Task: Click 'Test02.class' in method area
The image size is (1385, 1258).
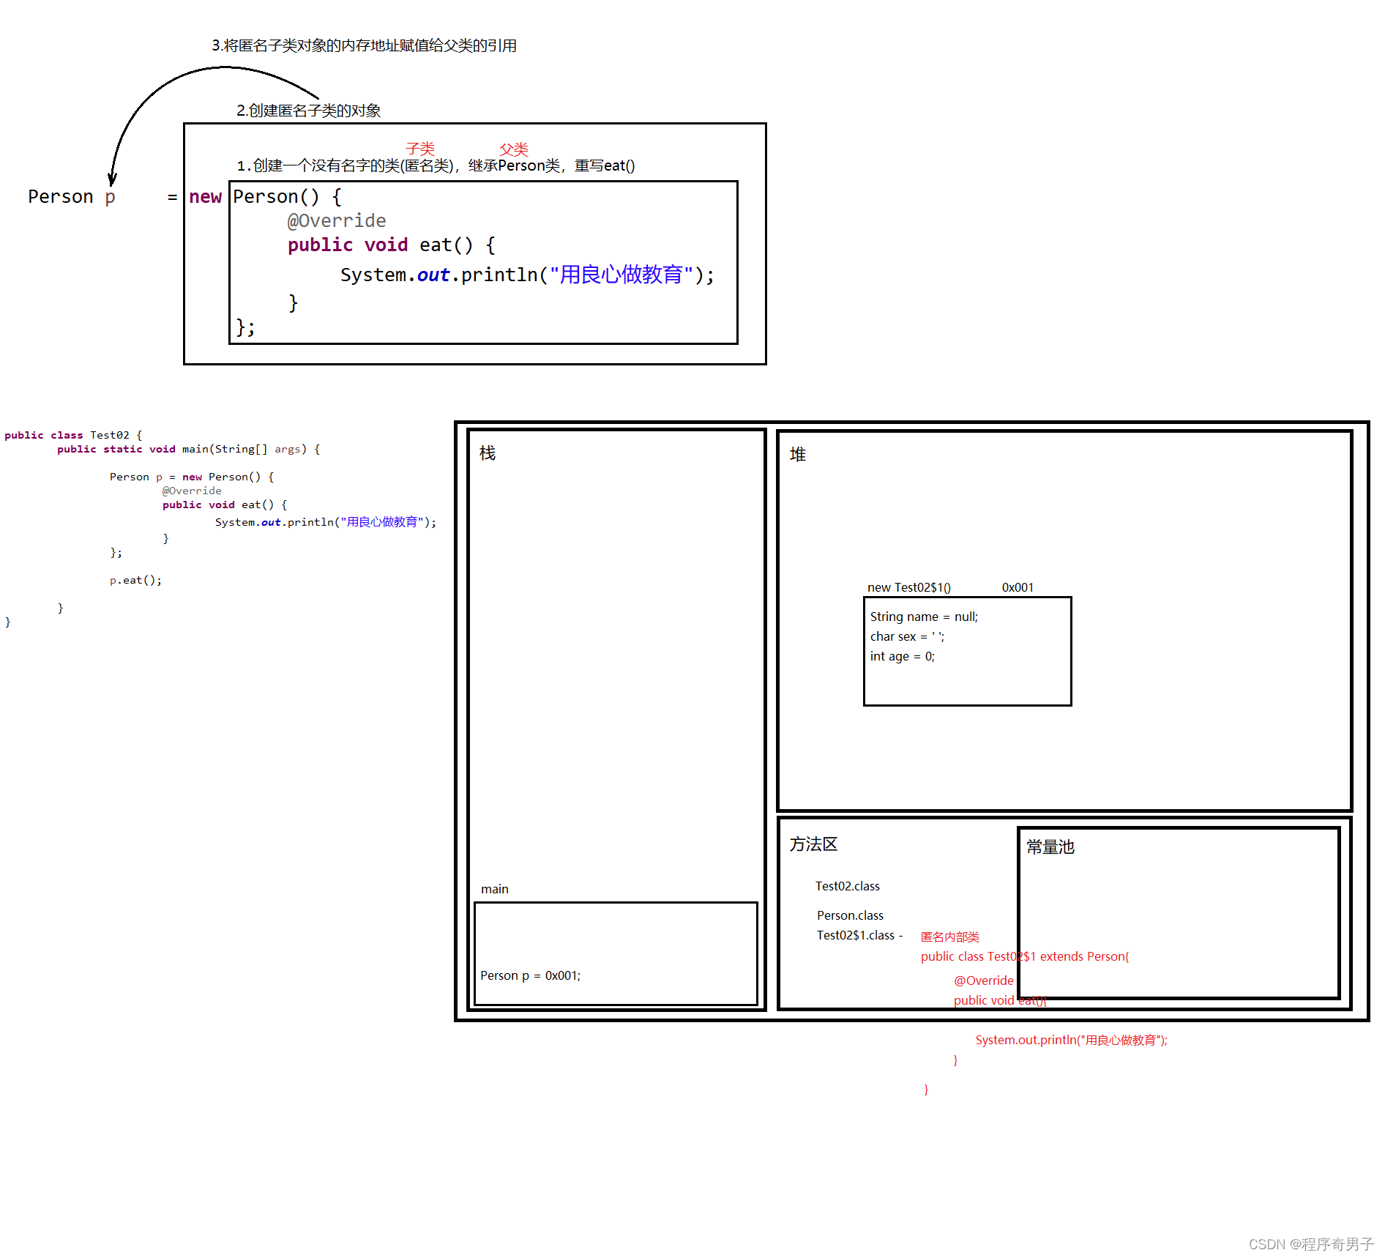Action: (x=848, y=886)
